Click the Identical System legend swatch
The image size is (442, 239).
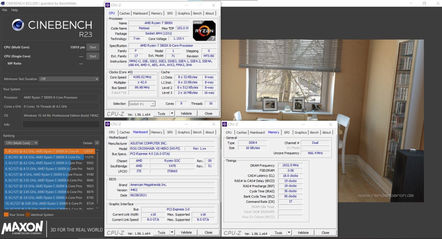[x=28, y=214]
